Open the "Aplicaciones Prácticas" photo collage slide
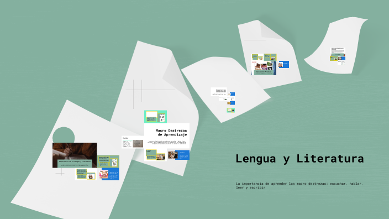389x219 pixels. click(x=264, y=68)
